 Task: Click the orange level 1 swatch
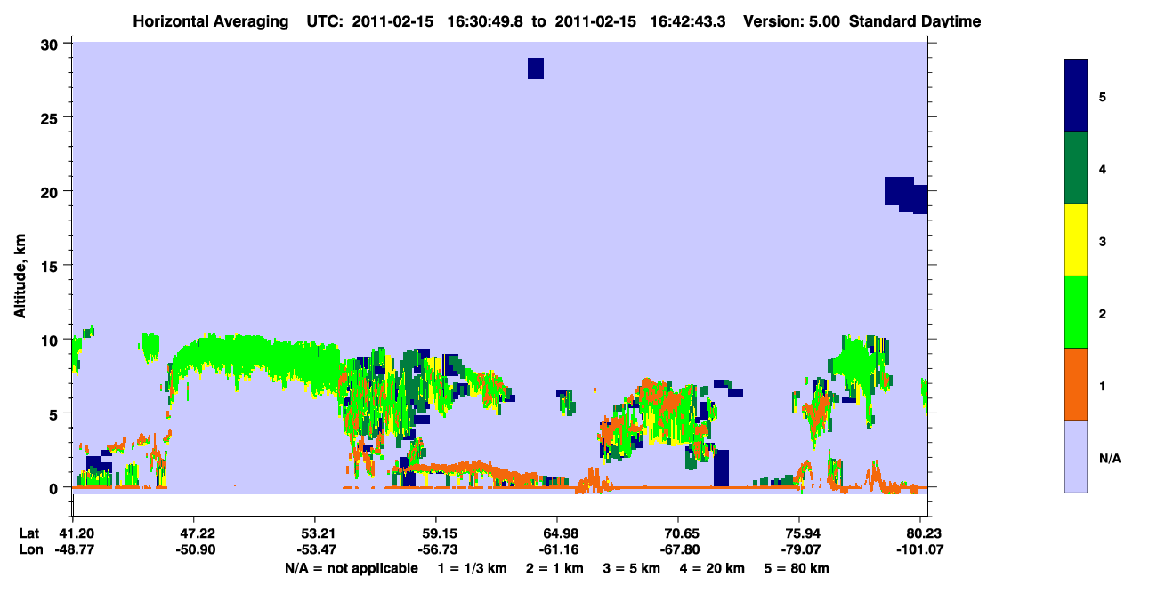click(1076, 384)
